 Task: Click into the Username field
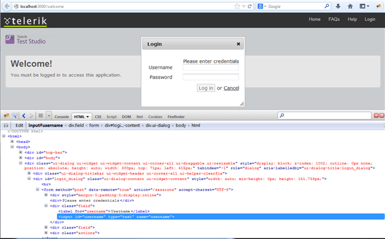(211, 67)
